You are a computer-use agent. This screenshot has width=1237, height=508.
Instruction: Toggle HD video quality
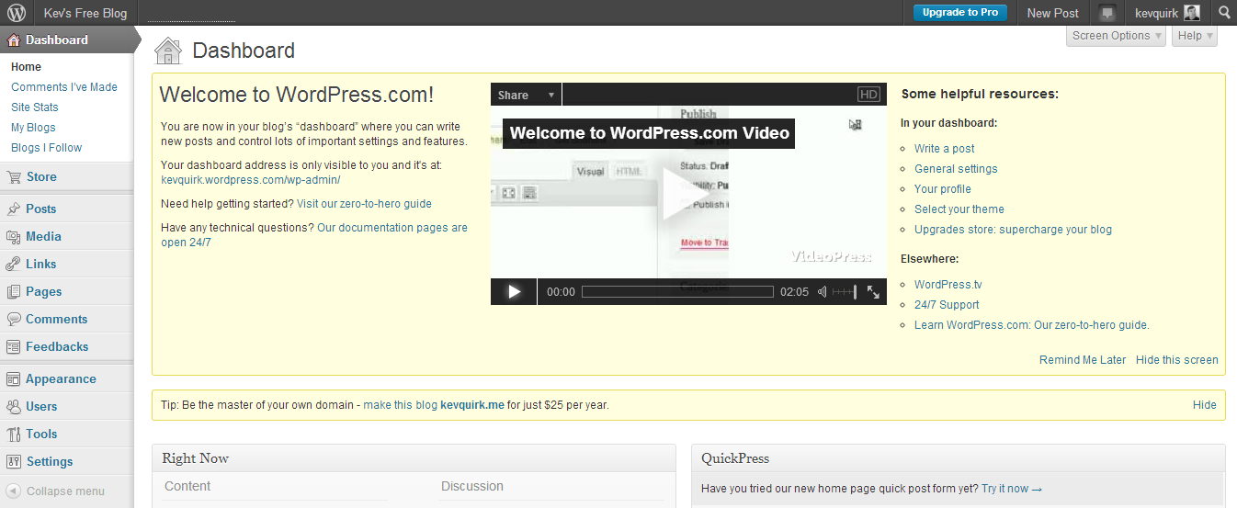868,95
